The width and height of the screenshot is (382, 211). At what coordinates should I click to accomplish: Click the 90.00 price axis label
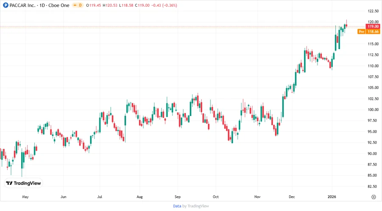[x=373, y=154]
